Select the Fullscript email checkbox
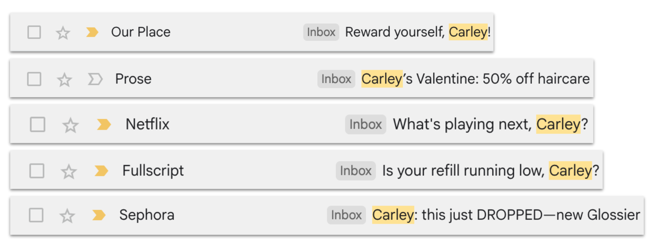The height and width of the screenshot is (249, 654). click(37, 171)
